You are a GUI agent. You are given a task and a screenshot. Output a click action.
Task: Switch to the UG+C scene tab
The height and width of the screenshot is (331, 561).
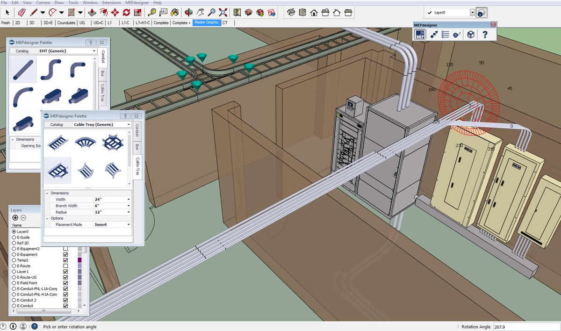(98, 22)
